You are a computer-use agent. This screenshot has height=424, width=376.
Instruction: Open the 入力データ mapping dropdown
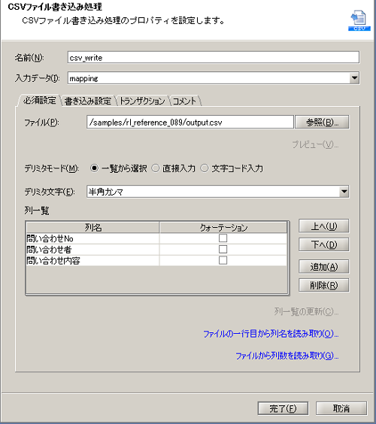click(x=354, y=78)
